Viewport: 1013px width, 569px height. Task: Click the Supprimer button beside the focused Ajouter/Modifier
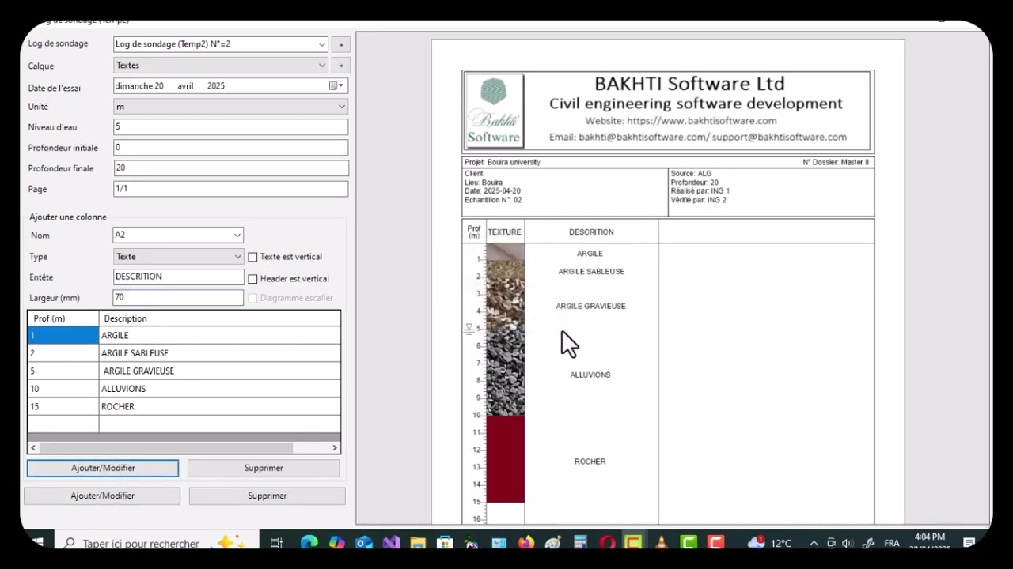pos(264,468)
